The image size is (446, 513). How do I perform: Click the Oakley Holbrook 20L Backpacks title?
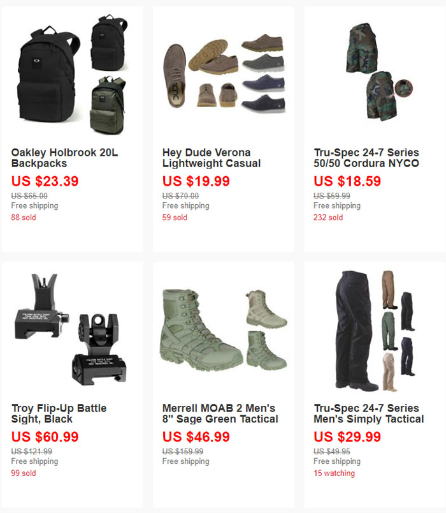tap(65, 158)
